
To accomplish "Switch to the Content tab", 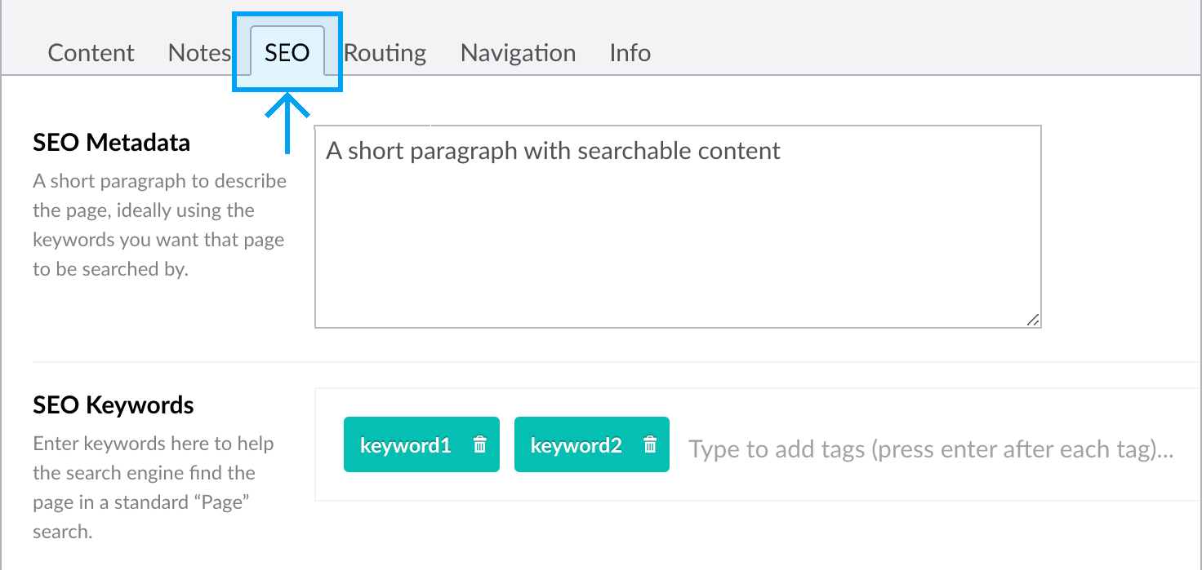I will point(91,53).
